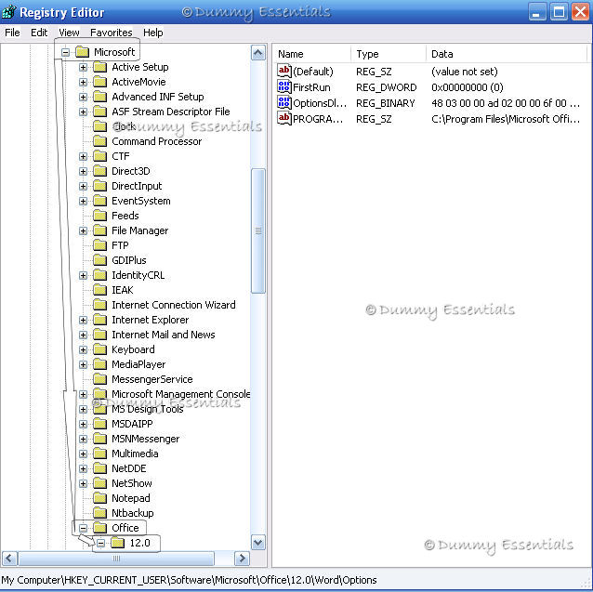Click the PROGRA... string value icon

coord(284,119)
